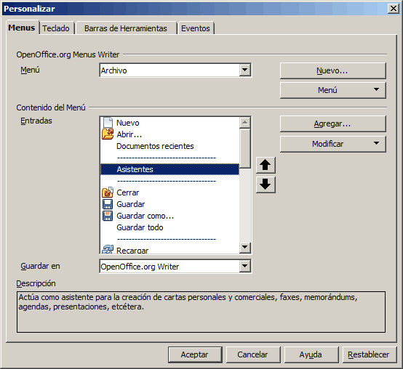Click the Cerrar entry icon
This screenshot has width=403, height=369.
[x=108, y=192]
